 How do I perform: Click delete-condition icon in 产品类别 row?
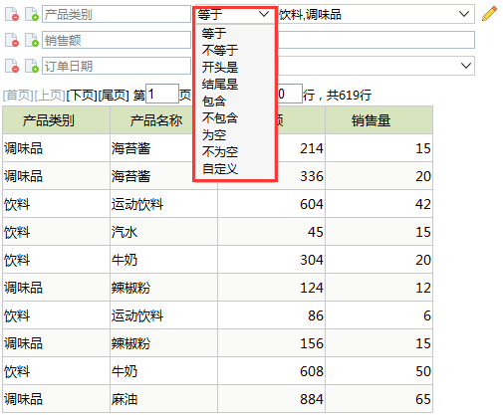(x=12, y=14)
